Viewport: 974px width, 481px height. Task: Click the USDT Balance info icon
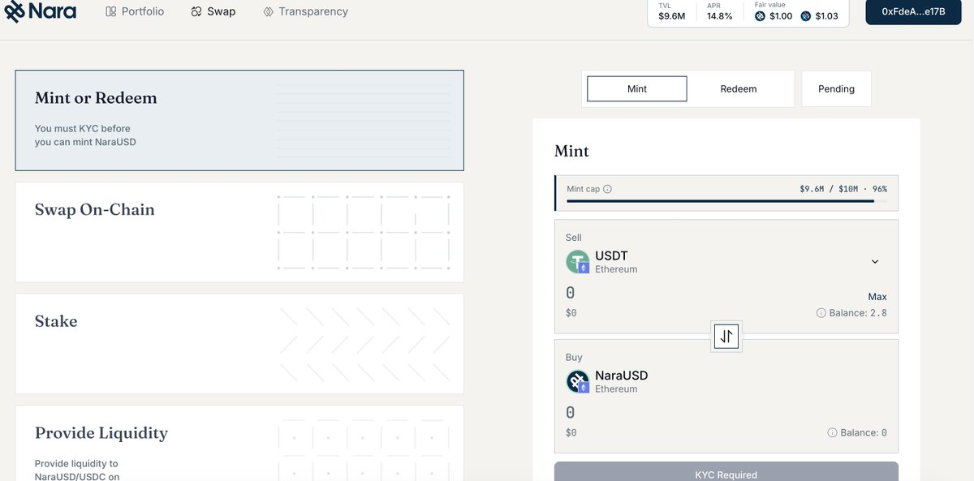click(x=821, y=313)
